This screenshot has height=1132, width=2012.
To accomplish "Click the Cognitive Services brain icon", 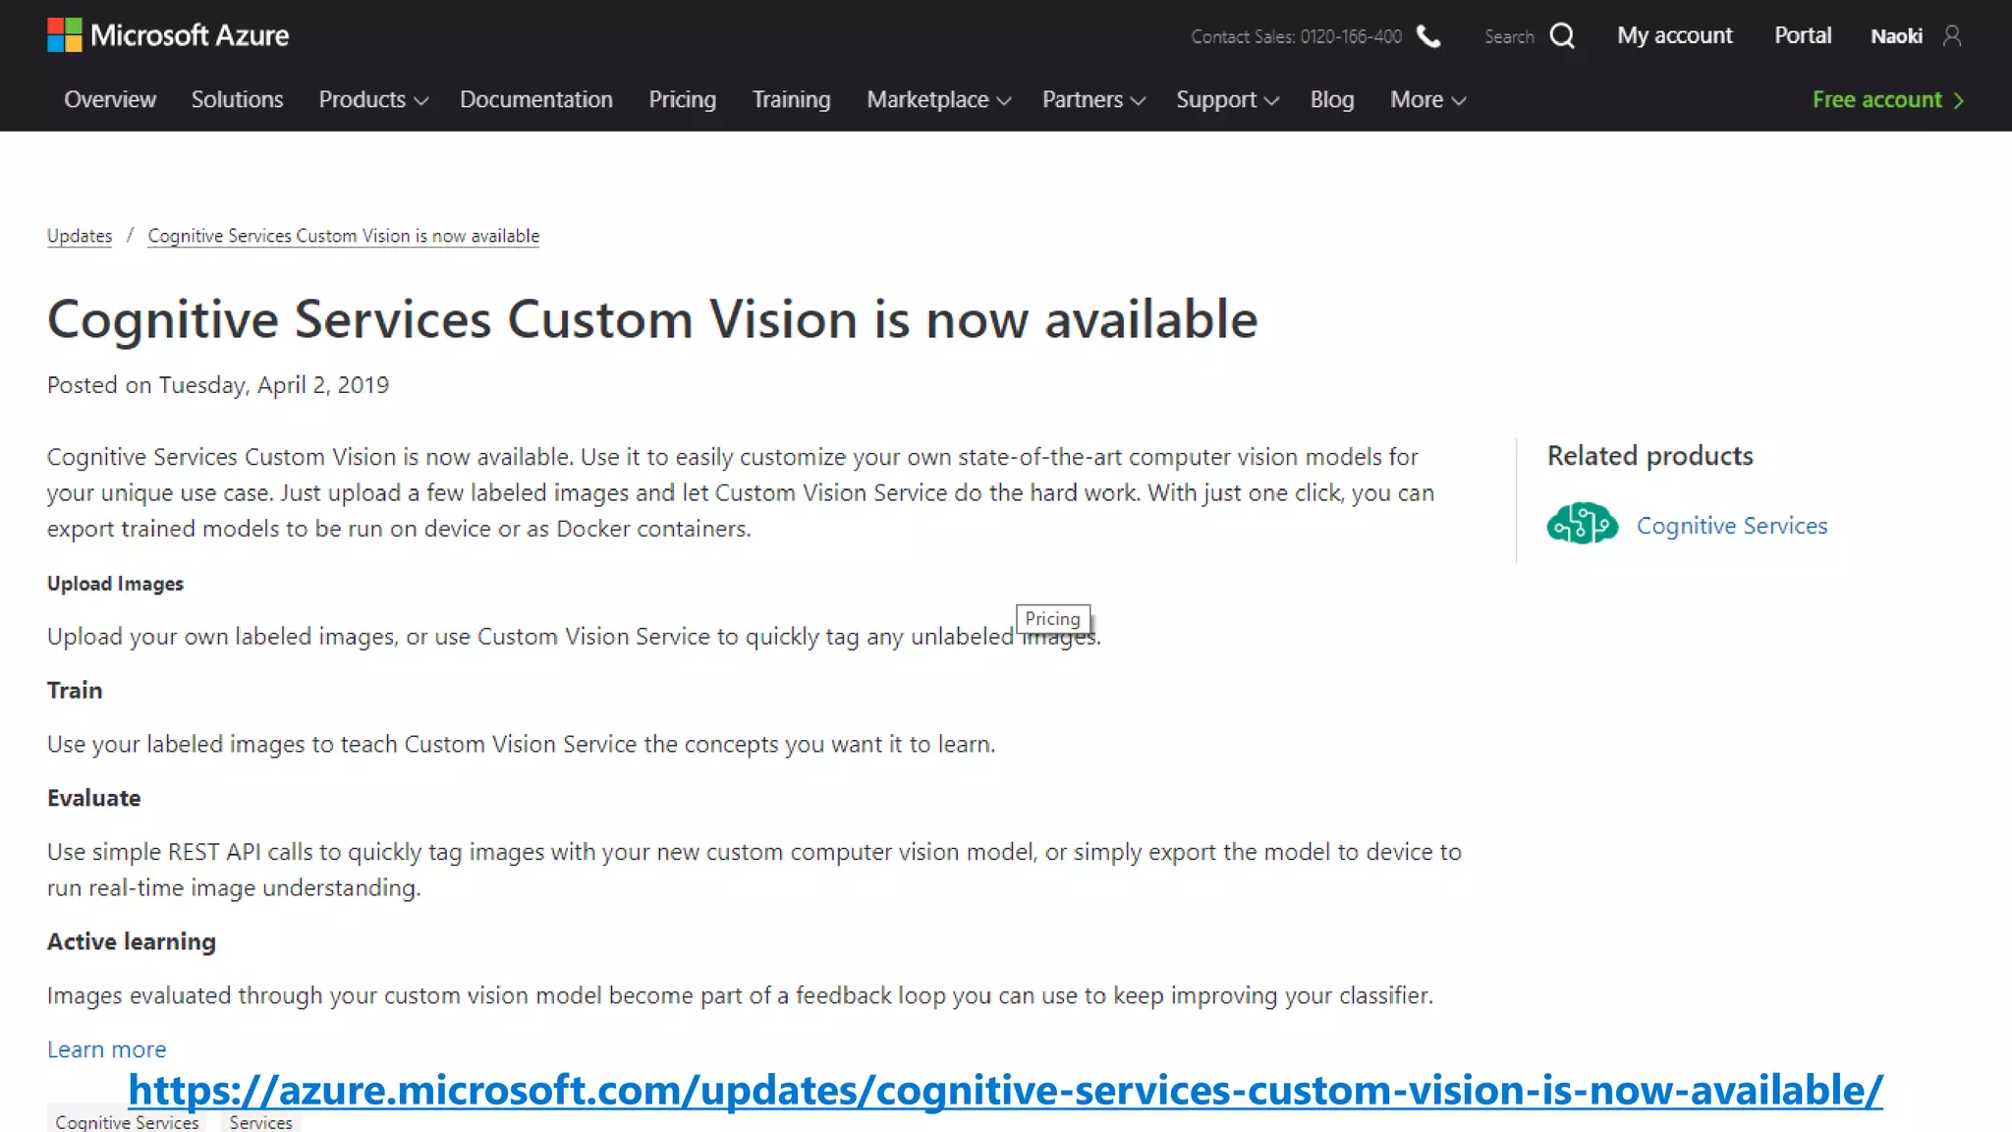I will (x=1582, y=524).
